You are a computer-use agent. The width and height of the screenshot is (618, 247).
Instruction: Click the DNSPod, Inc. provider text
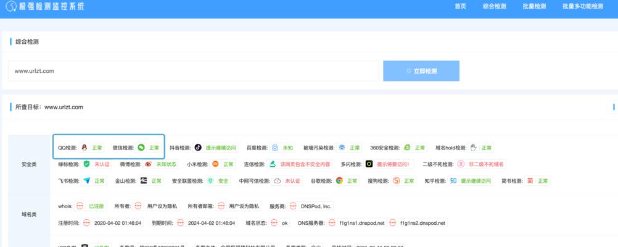tap(316, 206)
